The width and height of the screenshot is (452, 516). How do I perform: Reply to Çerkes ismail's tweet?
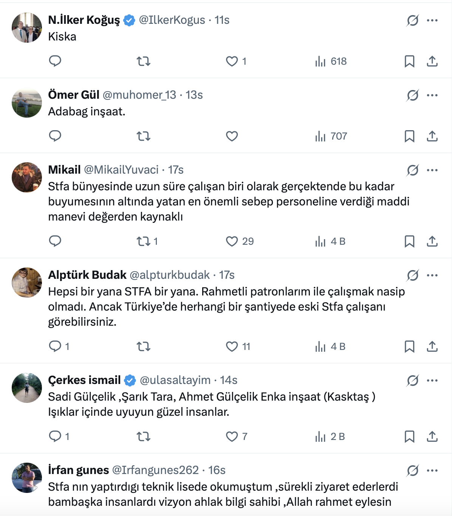pos(55,436)
